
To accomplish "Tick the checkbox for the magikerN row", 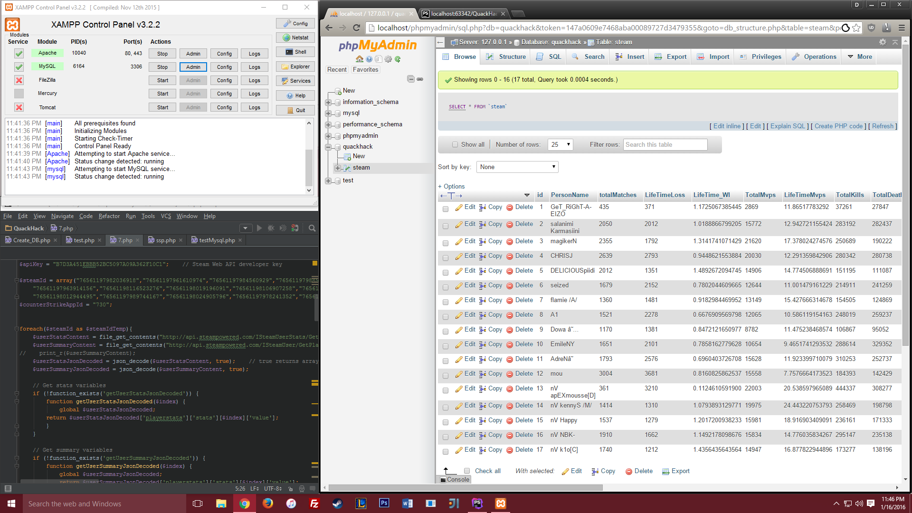I will point(446,243).
